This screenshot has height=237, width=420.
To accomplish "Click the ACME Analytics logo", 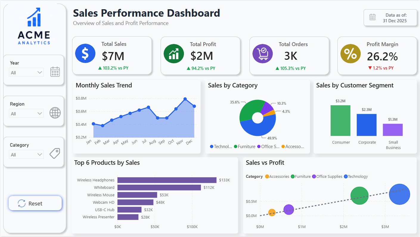I will (x=34, y=26).
